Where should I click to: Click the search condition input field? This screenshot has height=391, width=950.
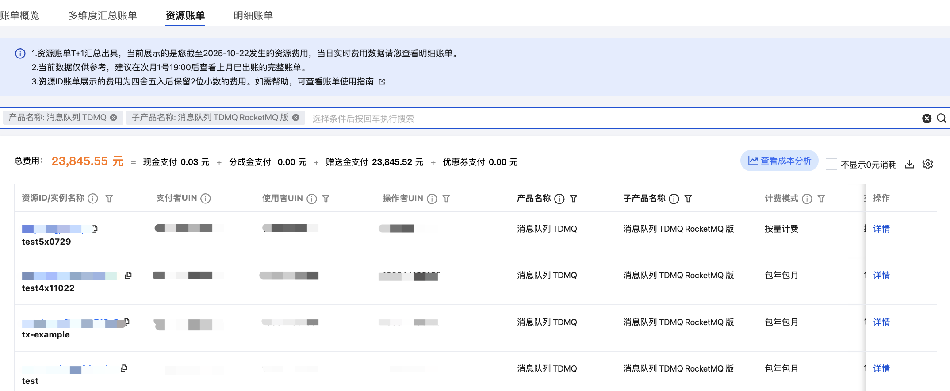tap(575, 118)
